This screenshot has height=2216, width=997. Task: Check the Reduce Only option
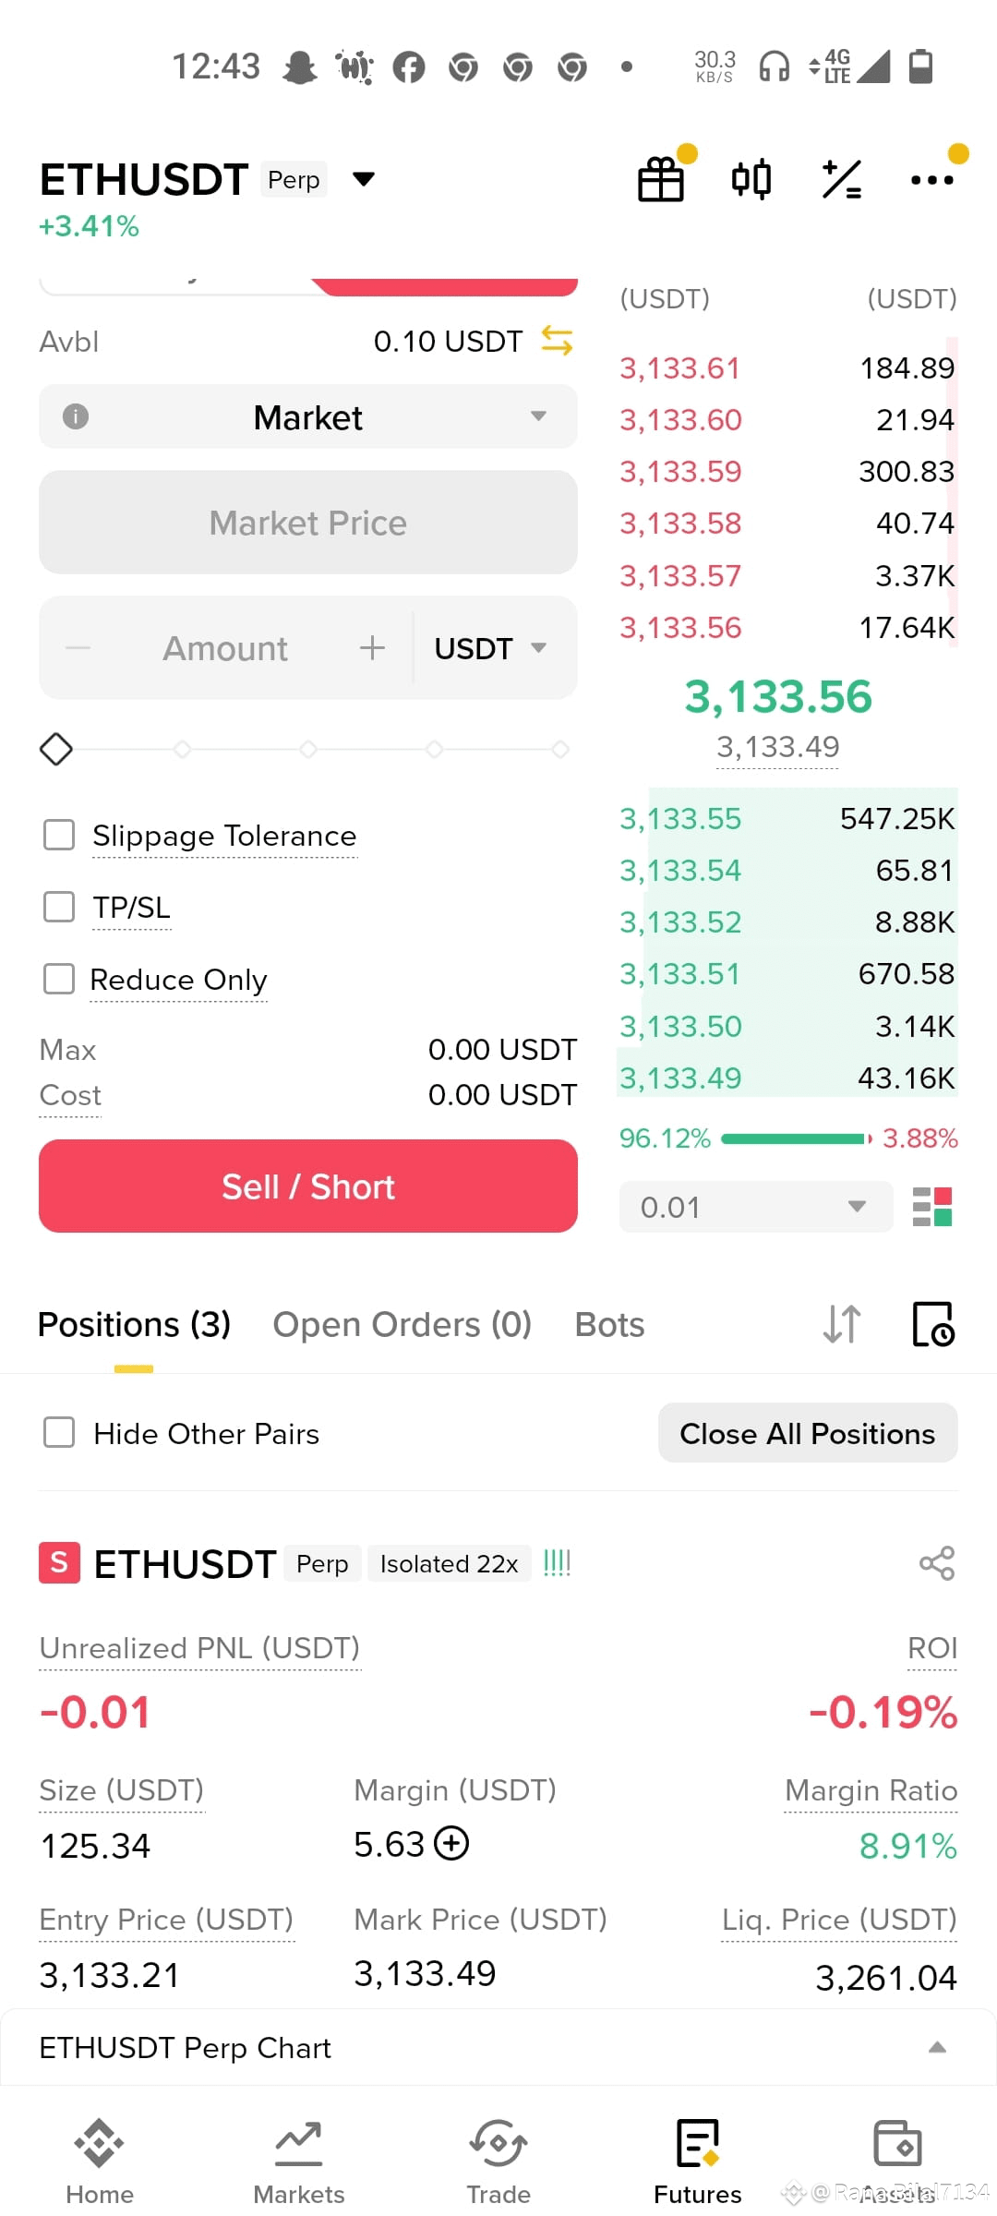point(59,979)
